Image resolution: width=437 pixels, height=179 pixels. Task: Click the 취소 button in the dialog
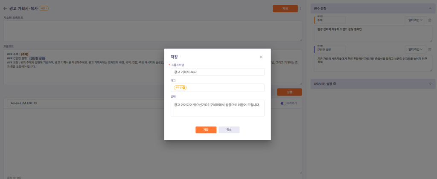(x=229, y=130)
